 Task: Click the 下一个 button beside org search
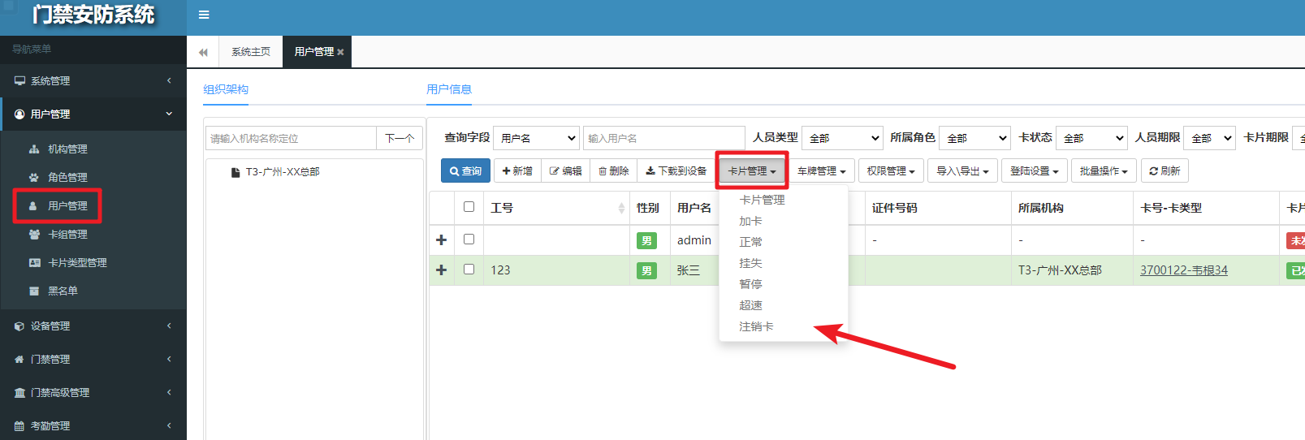click(400, 138)
